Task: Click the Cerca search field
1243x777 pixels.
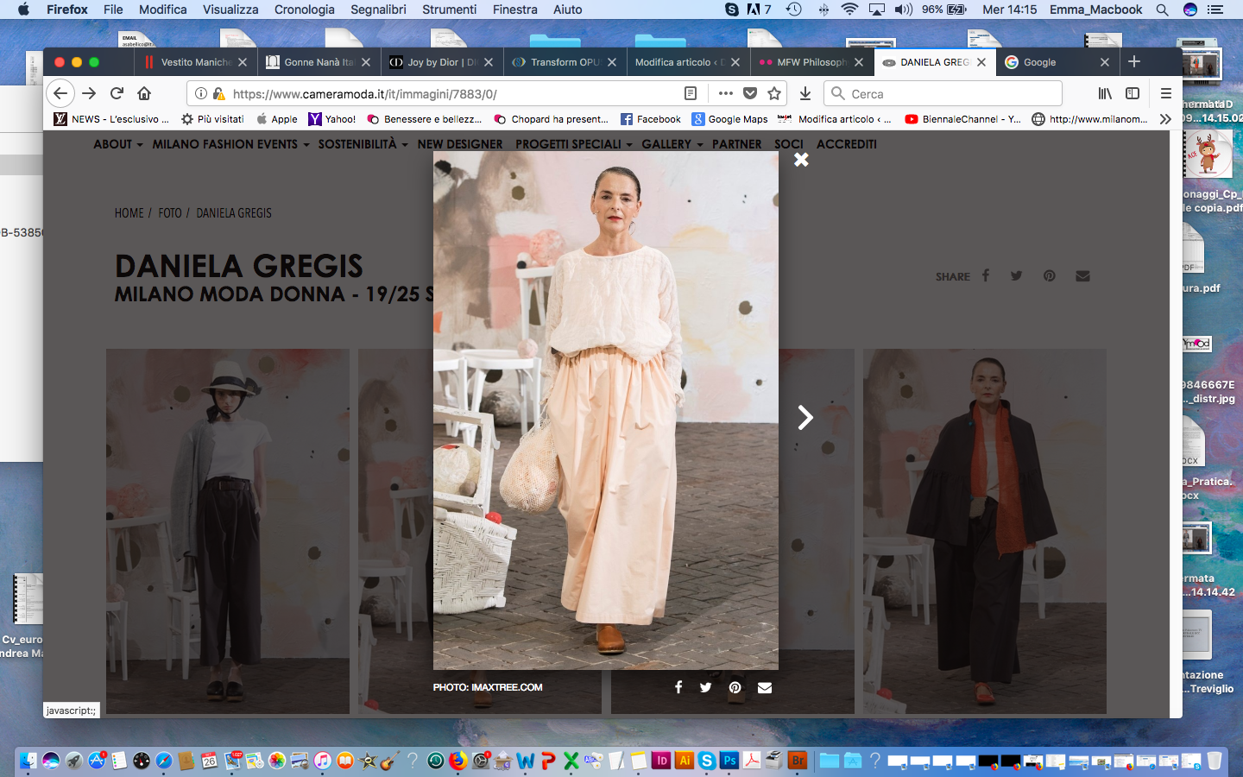Action: tap(943, 93)
